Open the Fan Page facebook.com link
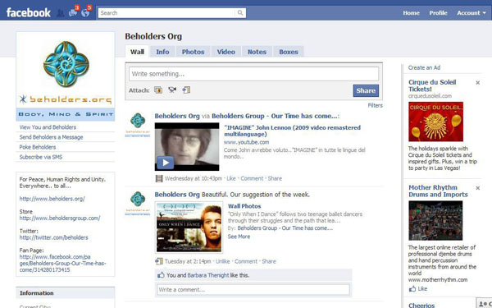 63,263
